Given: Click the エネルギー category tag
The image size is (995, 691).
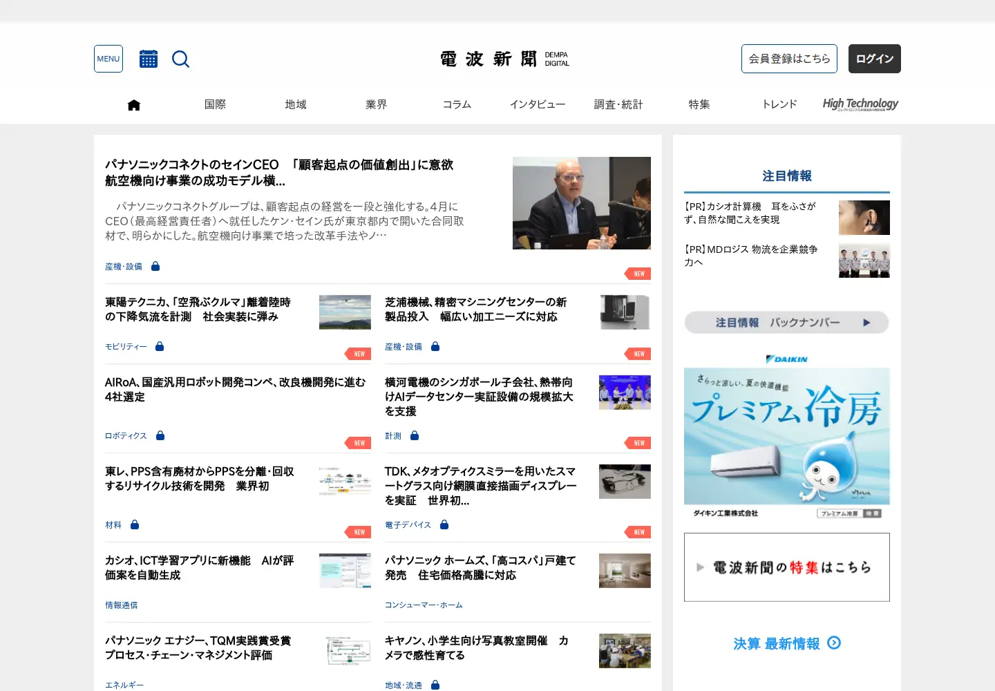Looking at the screenshot, I should [x=124, y=685].
